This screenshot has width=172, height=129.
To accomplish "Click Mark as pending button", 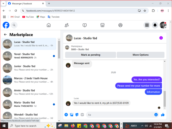I will pos(90,55).
